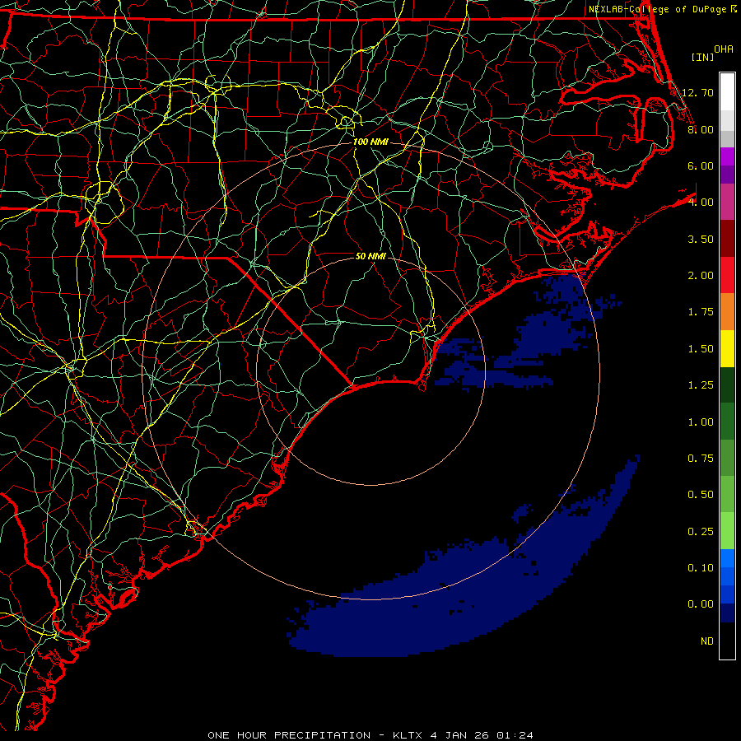Click the '3.50' legend value
The height and width of the screenshot is (741, 741).
coord(701,239)
